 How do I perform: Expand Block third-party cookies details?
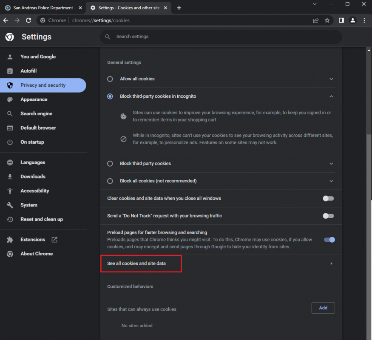coord(332,164)
